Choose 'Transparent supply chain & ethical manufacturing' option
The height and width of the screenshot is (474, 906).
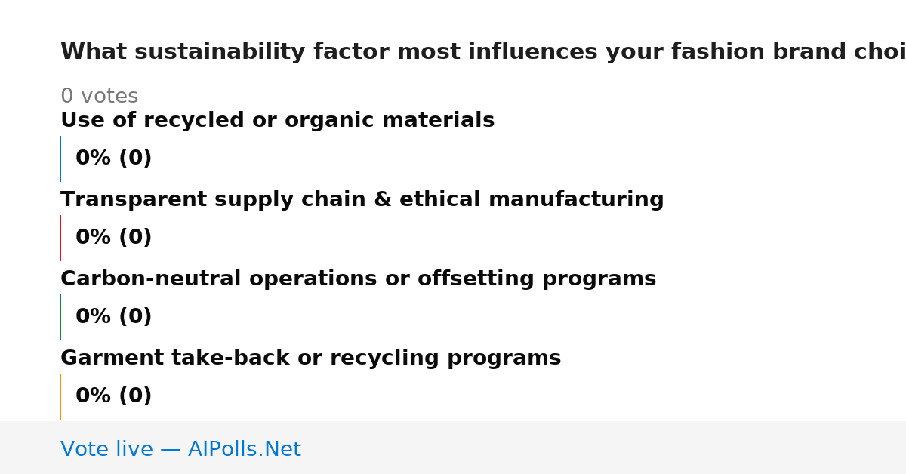point(362,200)
